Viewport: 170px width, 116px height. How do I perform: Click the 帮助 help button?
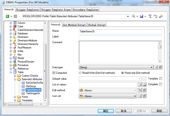159,111
